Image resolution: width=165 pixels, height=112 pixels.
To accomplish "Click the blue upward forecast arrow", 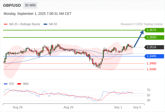I will coord(139,39).
